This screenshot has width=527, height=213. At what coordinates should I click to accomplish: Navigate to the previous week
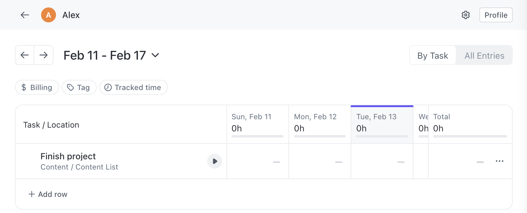(25, 55)
